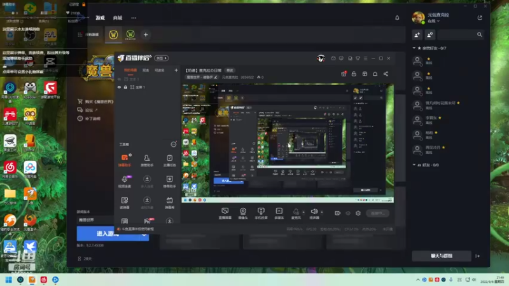Click the Battle.net friend search field

(460, 34)
